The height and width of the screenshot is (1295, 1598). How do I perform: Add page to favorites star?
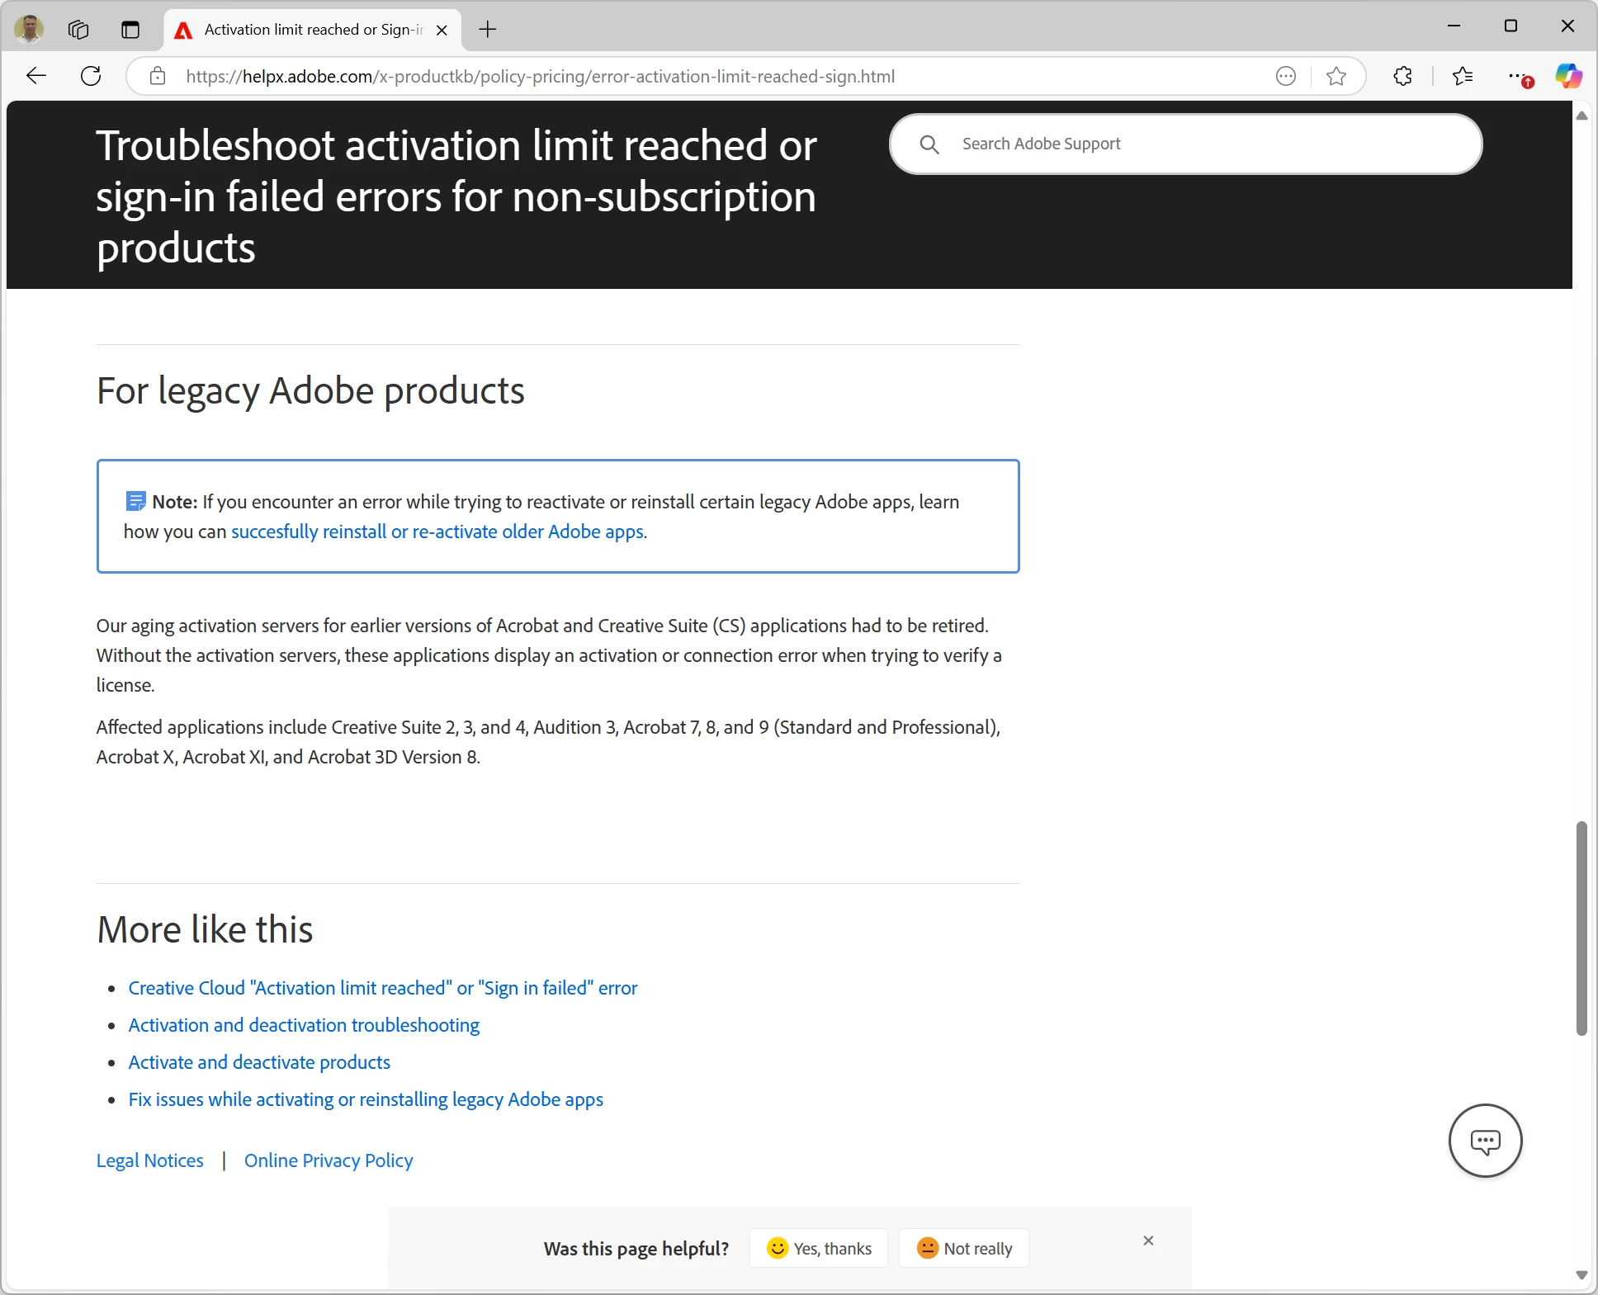click(x=1336, y=76)
